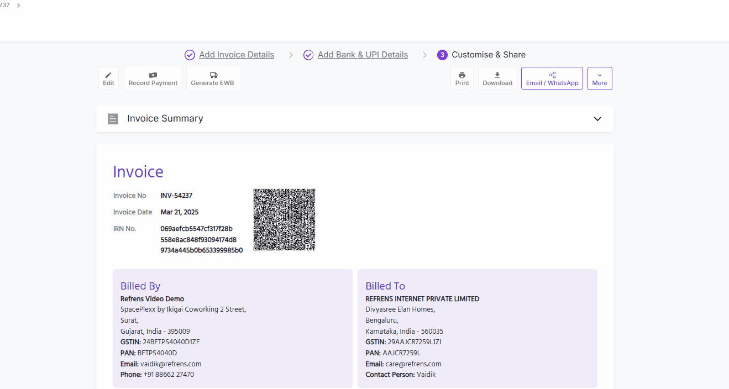The image size is (729, 389).
Task: Go to Add Invoice Details step
Action: (x=237, y=55)
